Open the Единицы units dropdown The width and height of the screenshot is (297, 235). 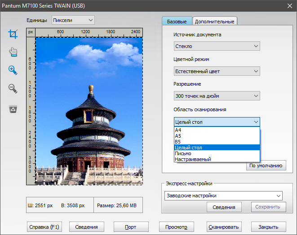pyautogui.click(x=73, y=20)
